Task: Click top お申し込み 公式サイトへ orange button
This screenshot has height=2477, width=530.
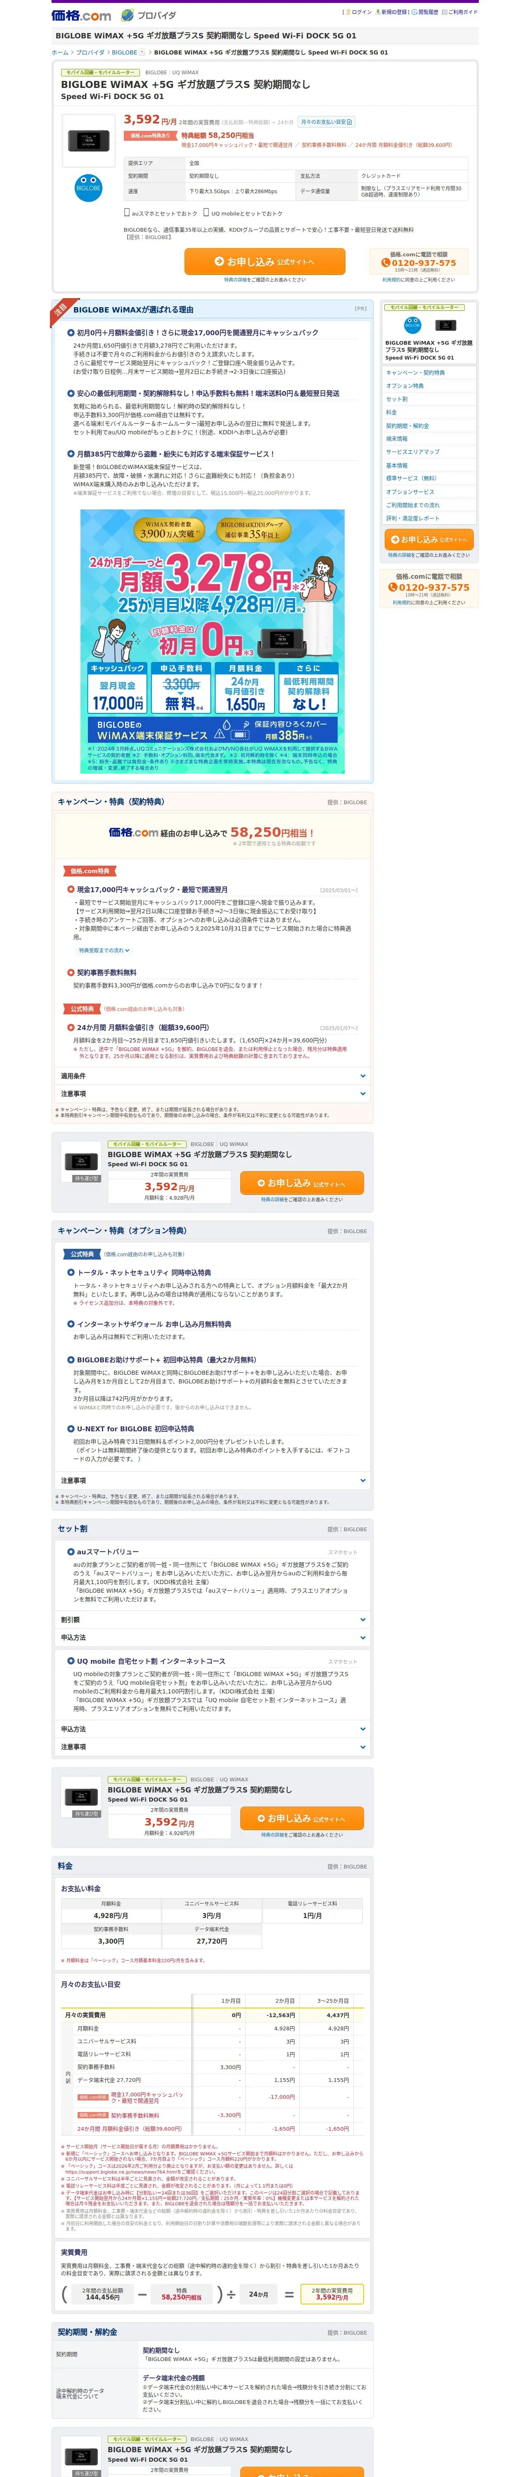Action: (x=265, y=262)
